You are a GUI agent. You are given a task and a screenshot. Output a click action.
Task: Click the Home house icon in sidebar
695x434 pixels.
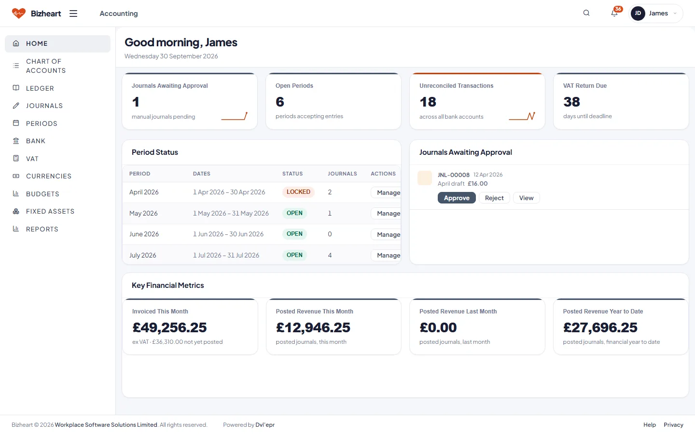coord(16,43)
